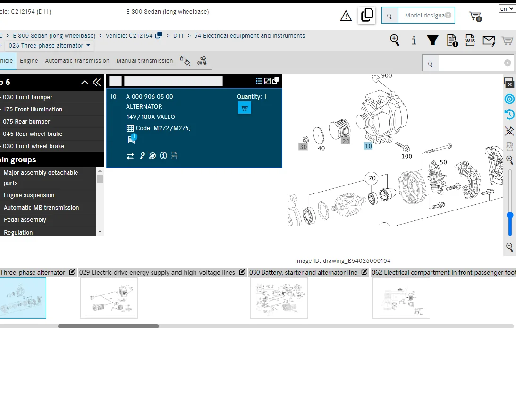Click the key icon in alternator row

[x=142, y=156]
